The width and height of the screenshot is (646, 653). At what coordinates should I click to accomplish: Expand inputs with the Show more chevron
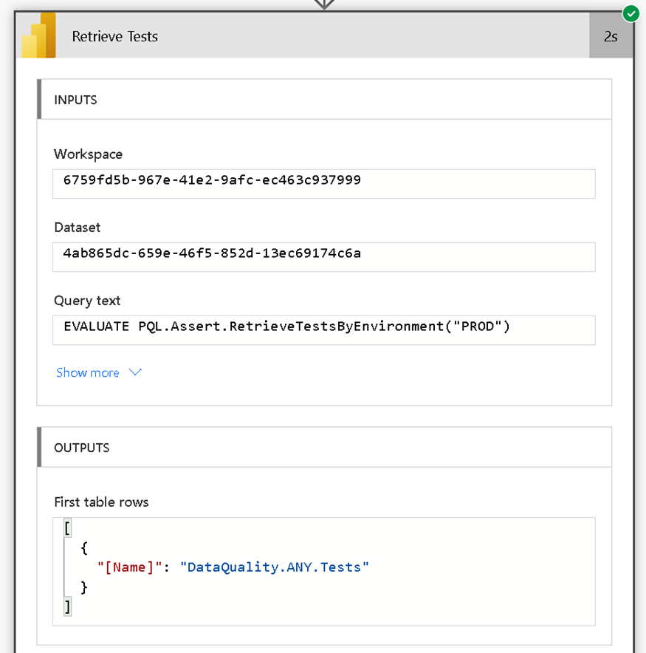click(135, 372)
